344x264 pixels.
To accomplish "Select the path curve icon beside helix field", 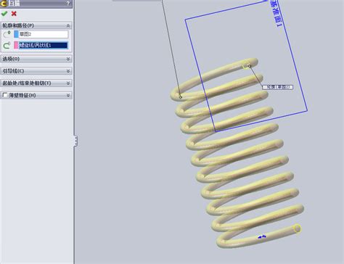I will pyautogui.click(x=7, y=45).
